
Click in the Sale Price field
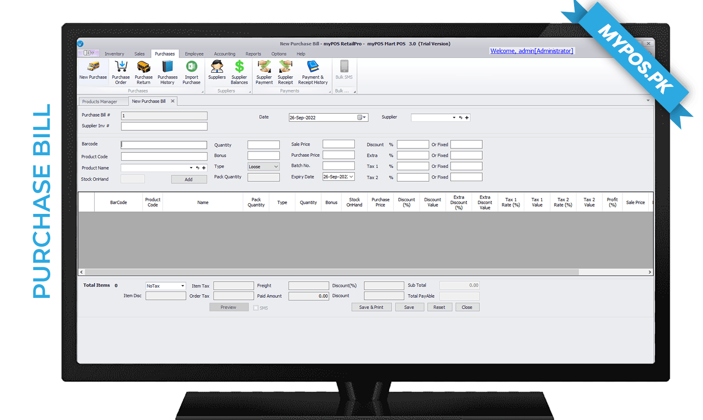click(339, 144)
